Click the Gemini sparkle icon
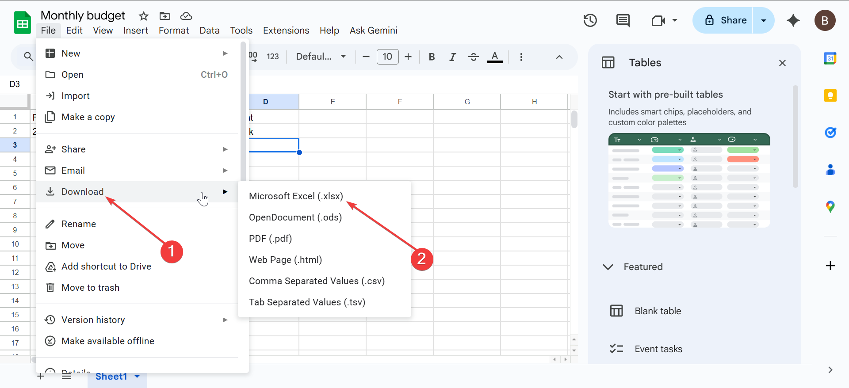Viewport: 849px width, 388px height. [793, 20]
